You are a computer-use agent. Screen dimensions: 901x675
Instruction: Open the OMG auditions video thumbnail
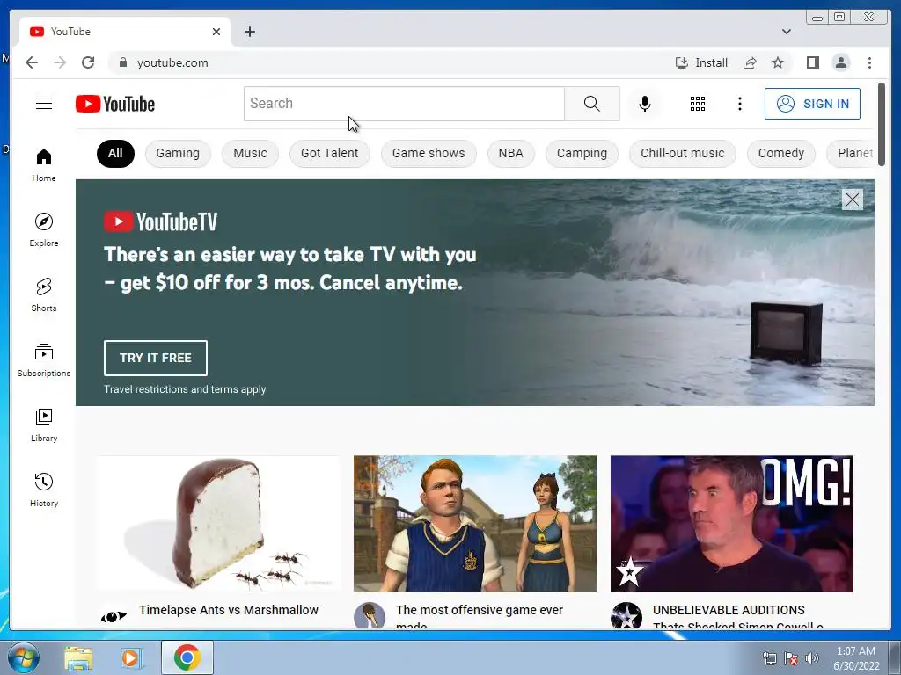pos(731,524)
